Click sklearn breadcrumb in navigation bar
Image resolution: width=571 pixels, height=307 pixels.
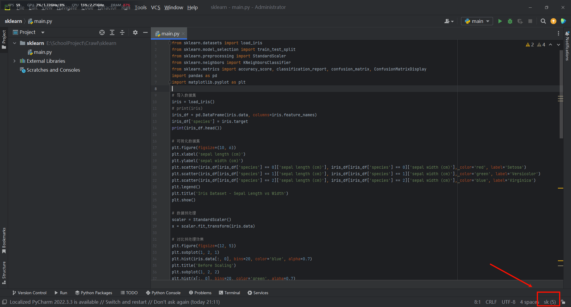[13, 21]
